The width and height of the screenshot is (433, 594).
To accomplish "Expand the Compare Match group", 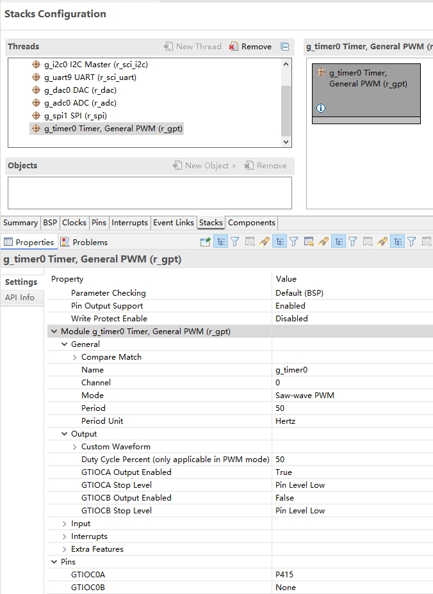I will point(75,357).
